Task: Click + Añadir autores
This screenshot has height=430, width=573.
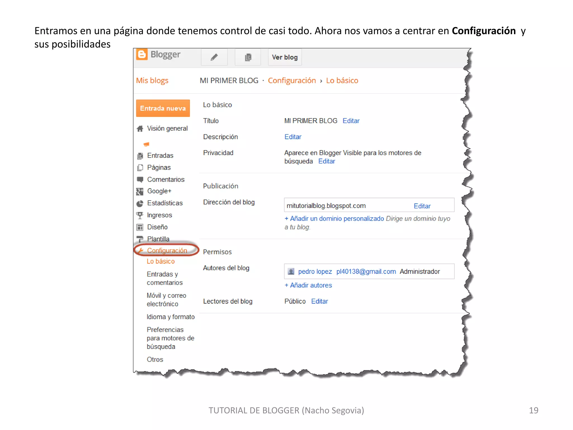Action: pyautogui.click(x=308, y=285)
